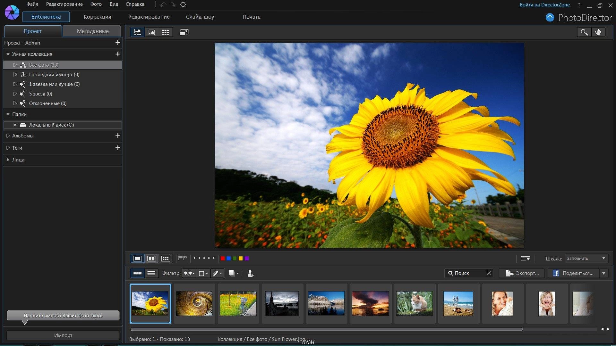Screen dimensions: 616x346
Task: Open preferences via the gear icon
Action: click(183, 4)
